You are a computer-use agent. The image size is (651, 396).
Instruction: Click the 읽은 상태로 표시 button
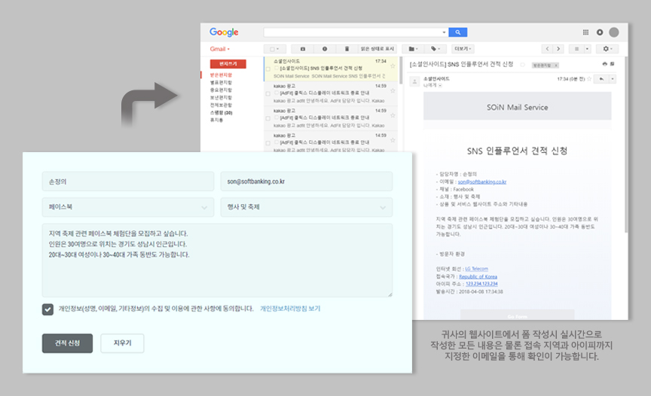click(x=377, y=49)
